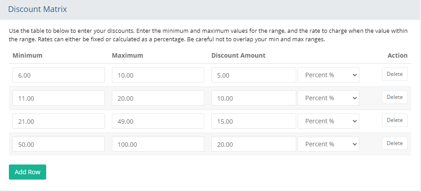421x192 pixels.
Task: Delete the row with minimum 6.00
Action: (x=395, y=74)
